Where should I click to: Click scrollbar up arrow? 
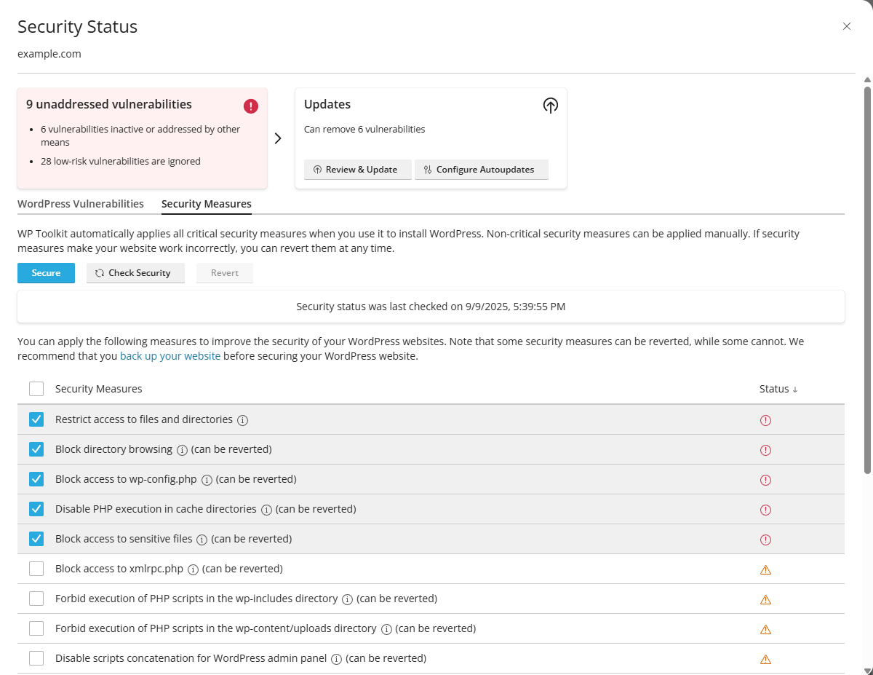[x=867, y=79]
